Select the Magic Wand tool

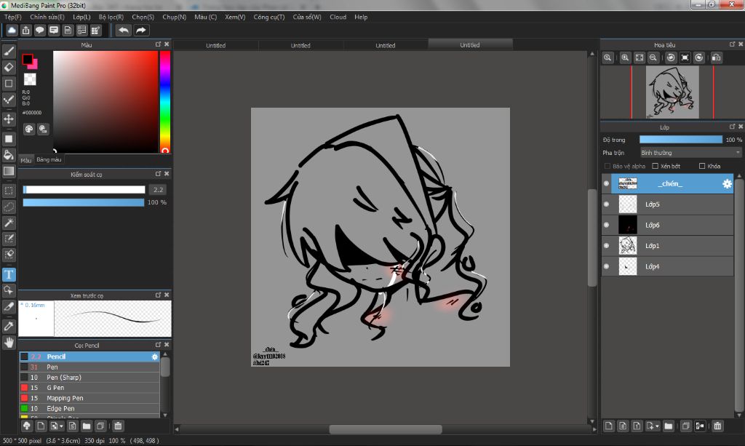pos(9,223)
